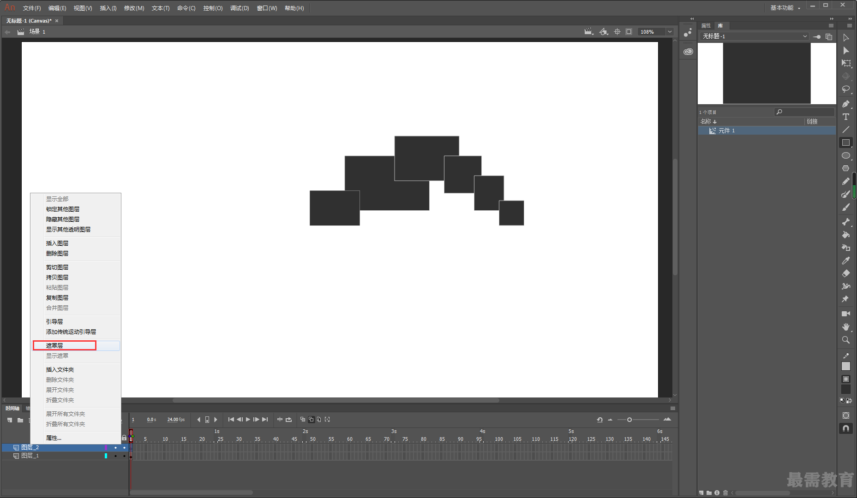
Task: Toggle the Snap to Objects magnet
Action: point(846,428)
